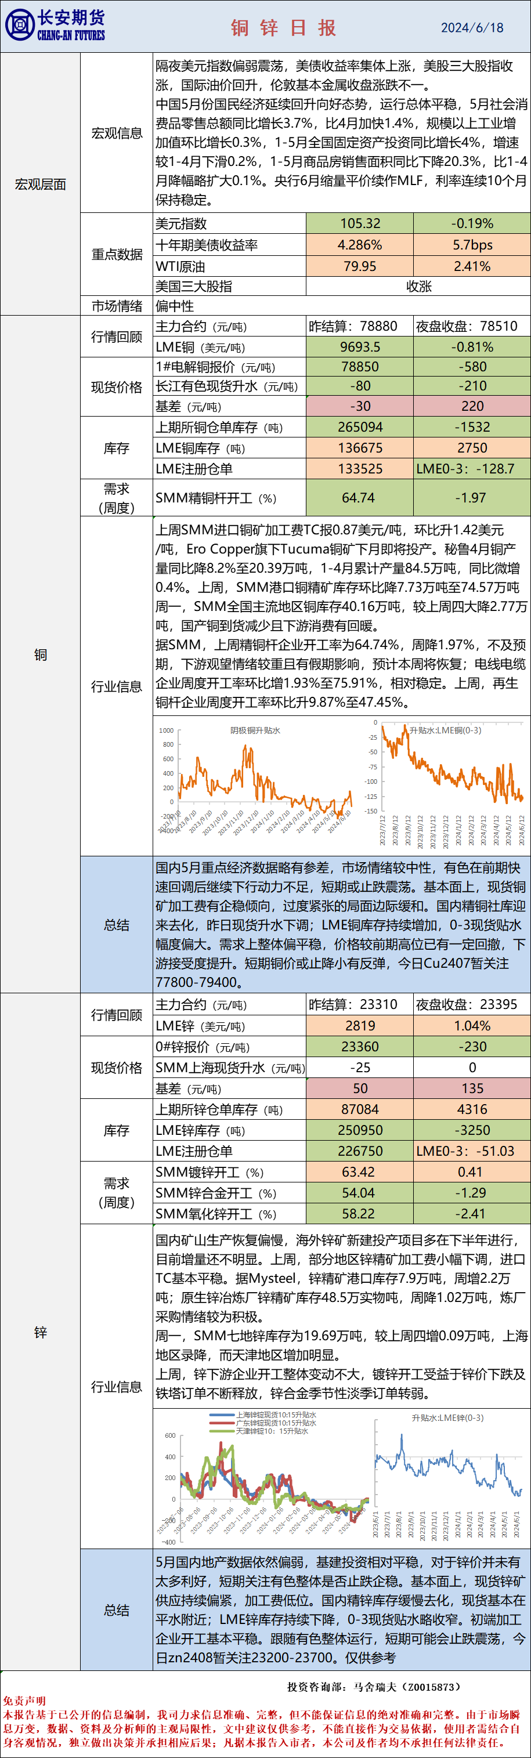531x1758 pixels.
Task: Select zinc LME注册仓单 value 226750
Action: [360, 1151]
